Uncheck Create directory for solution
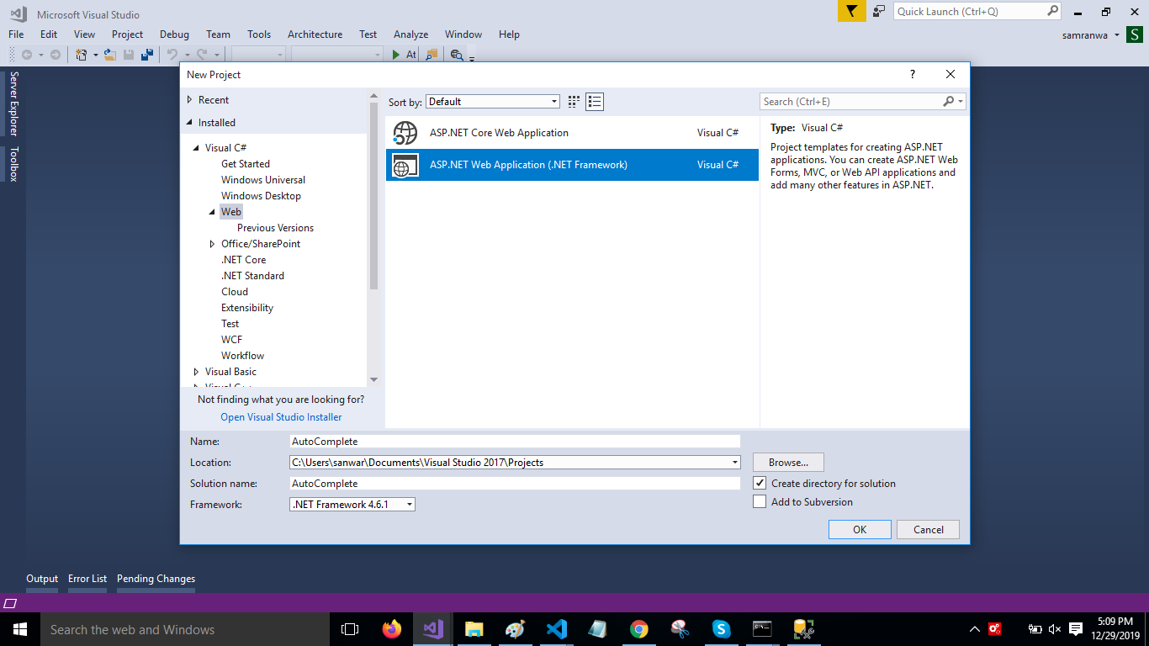The width and height of the screenshot is (1149, 646). tap(760, 484)
